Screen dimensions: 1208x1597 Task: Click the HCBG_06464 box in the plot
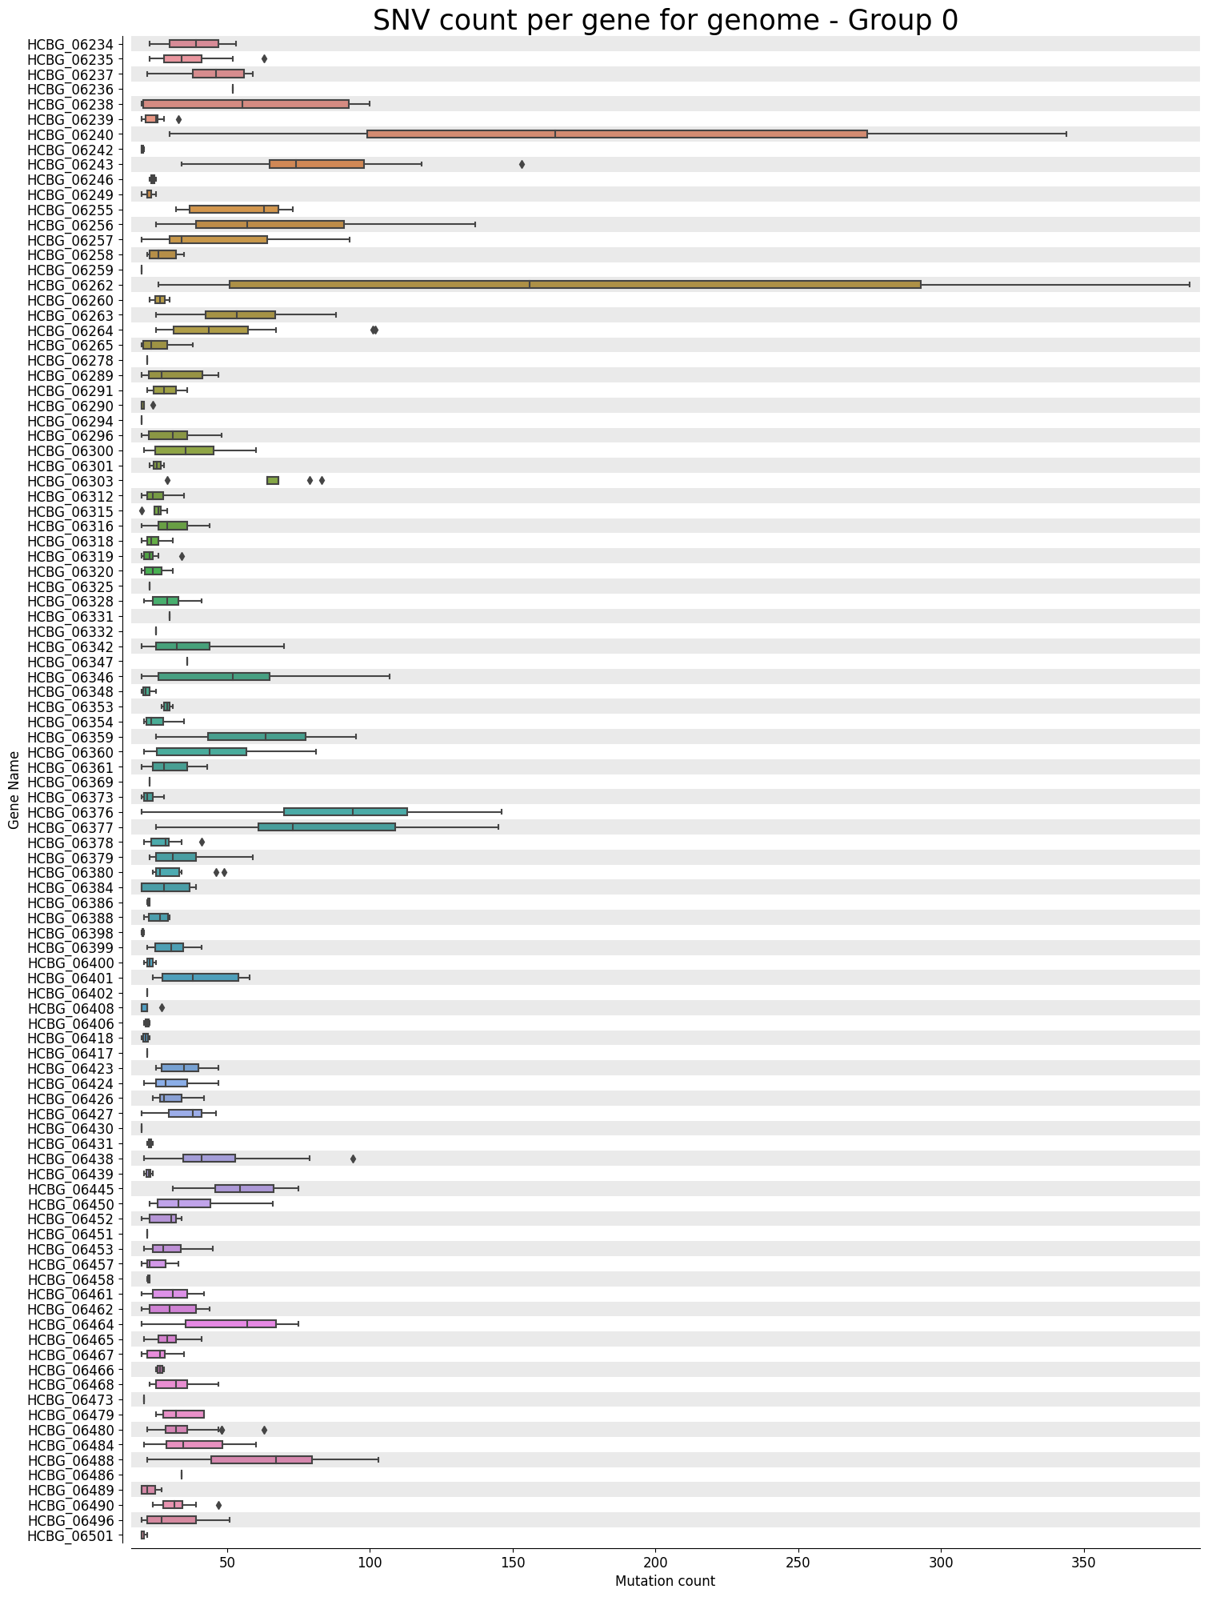tap(230, 1324)
